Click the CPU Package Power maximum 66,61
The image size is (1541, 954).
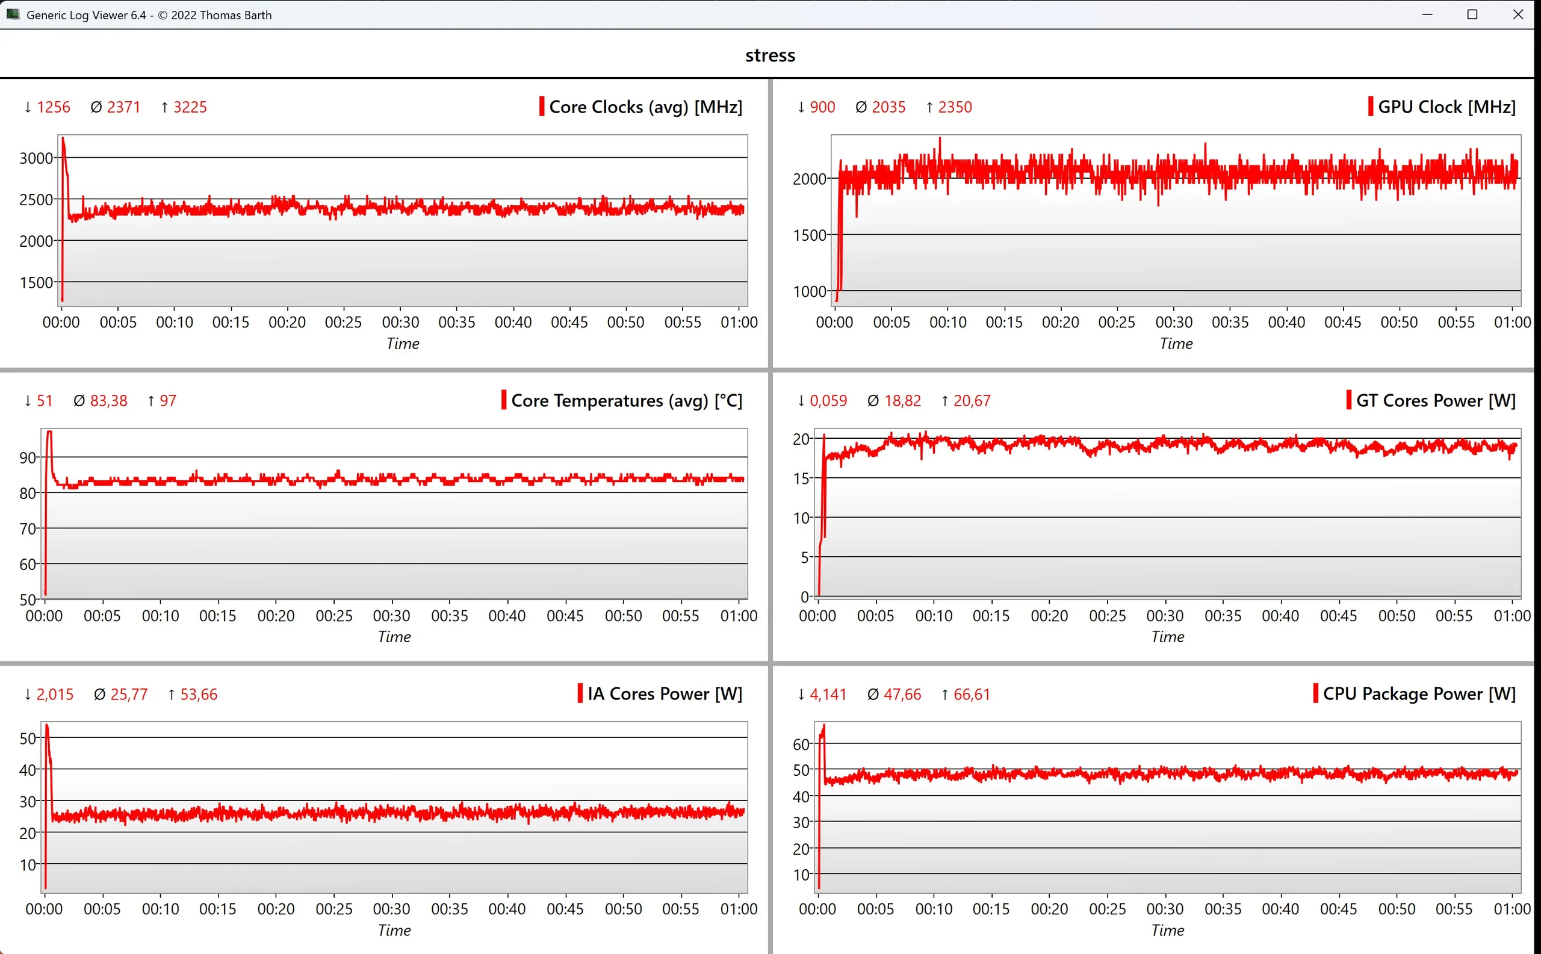[x=971, y=694]
